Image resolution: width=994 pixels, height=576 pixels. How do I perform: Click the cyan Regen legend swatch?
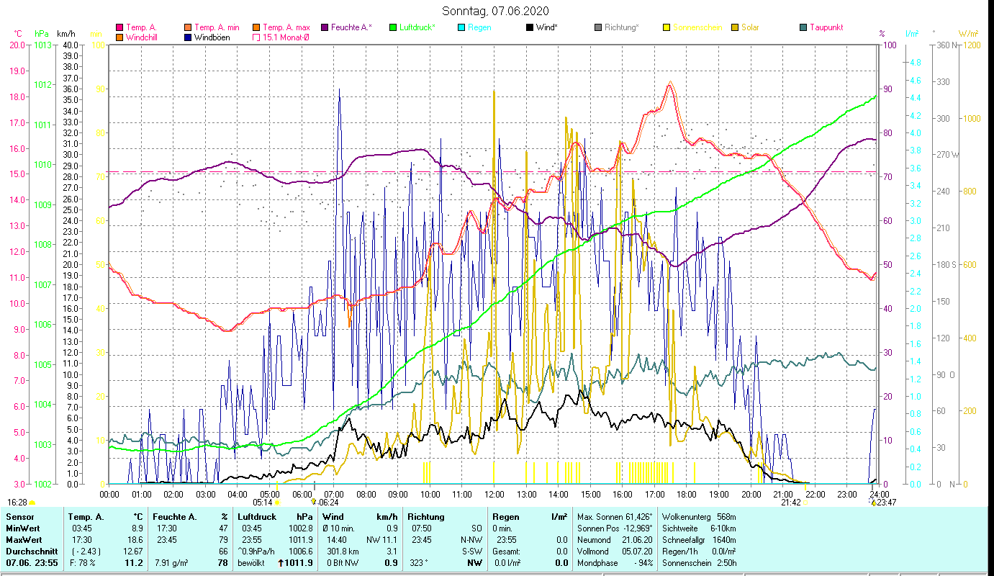[461, 28]
